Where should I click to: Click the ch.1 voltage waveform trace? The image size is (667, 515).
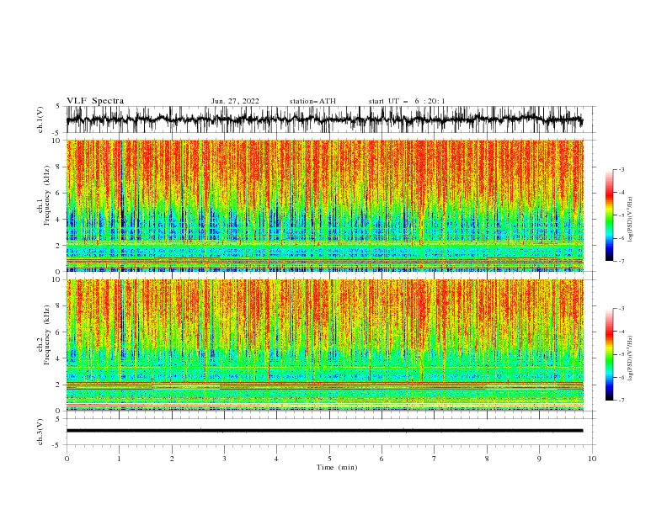tap(325, 119)
